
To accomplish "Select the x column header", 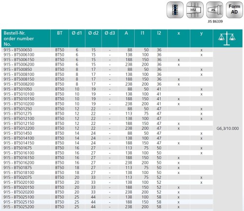I will click(179, 38).
